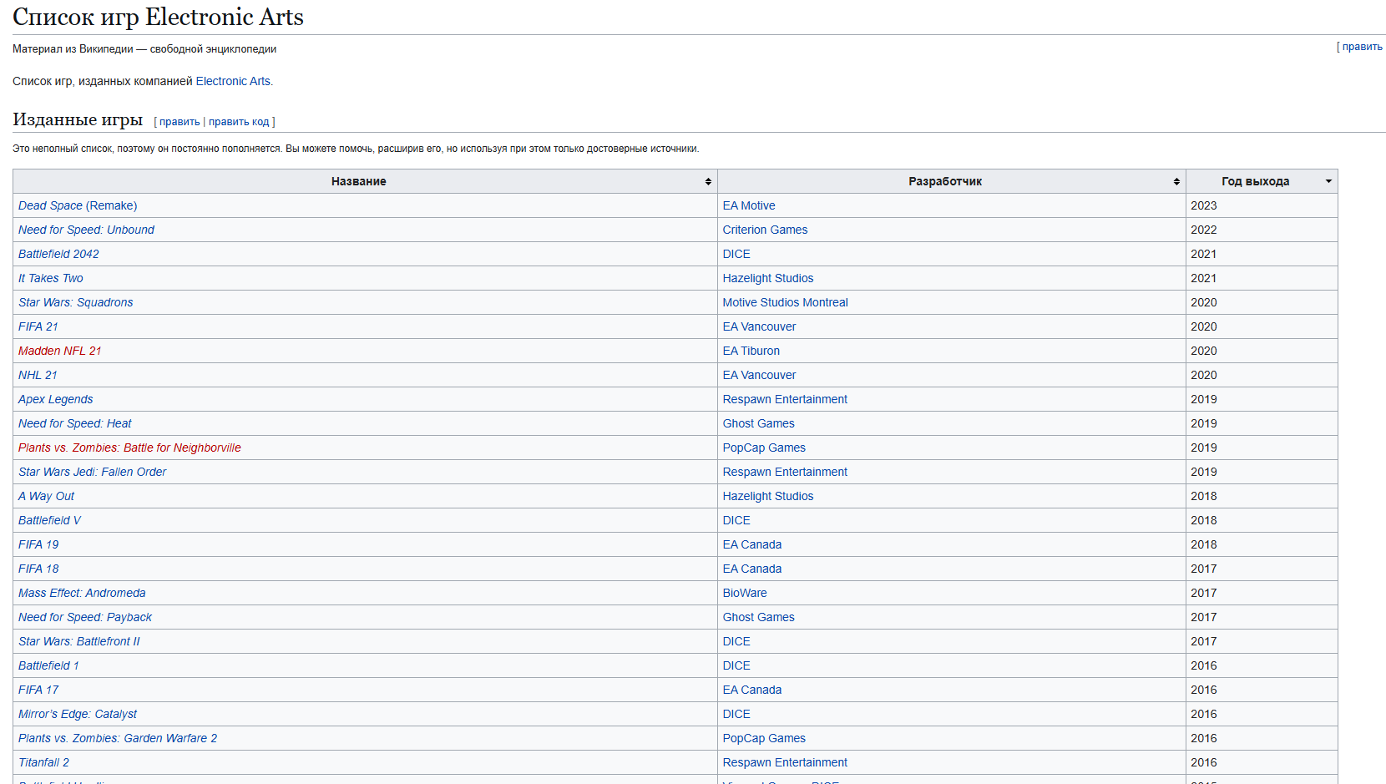Click править код next to Изданные игры
This screenshot has height=784, width=1386.
point(239,122)
